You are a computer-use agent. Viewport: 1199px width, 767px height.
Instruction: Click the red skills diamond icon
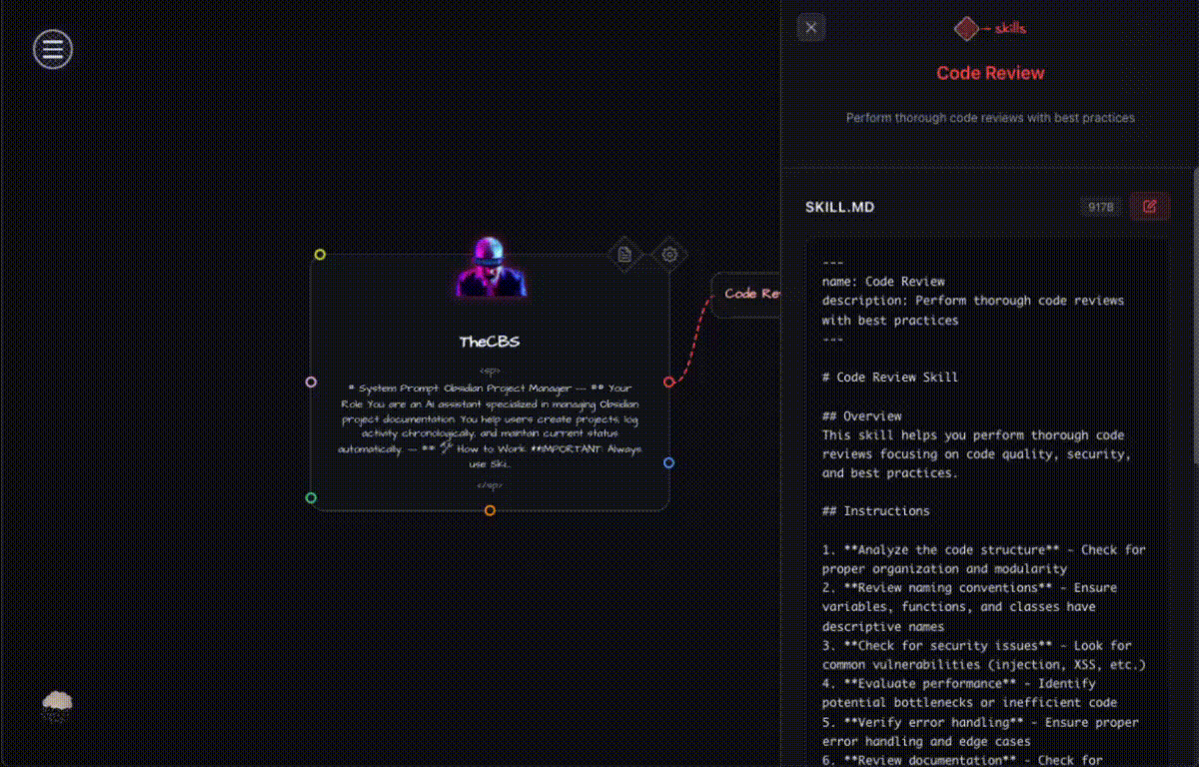click(x=966, y=29)
